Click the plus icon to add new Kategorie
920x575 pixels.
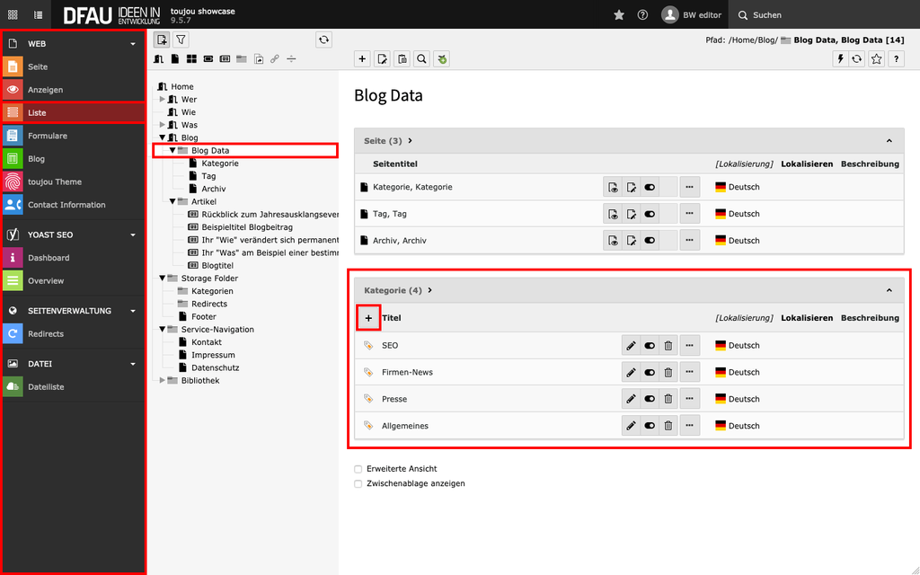pos(368,318)
